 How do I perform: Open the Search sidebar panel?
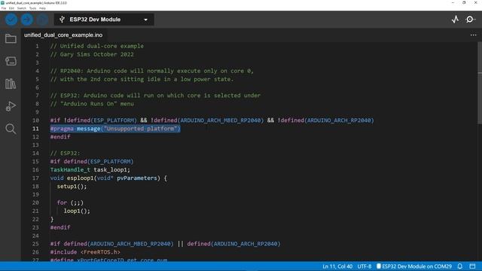(x=11, y=129)
